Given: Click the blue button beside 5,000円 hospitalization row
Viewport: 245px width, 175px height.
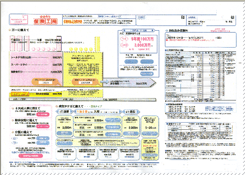Looking at the screenshot, I should coord(113,127).
